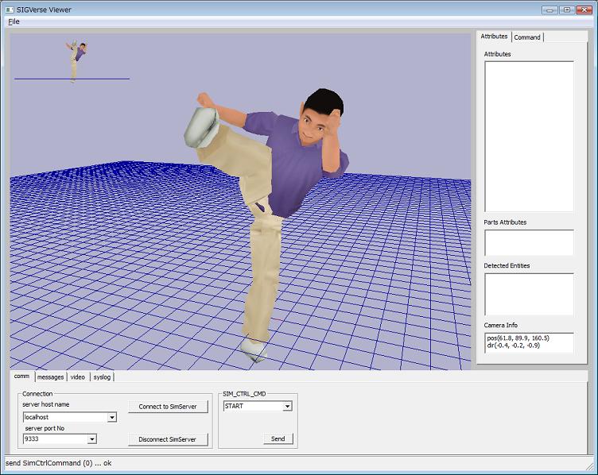Expand the SIM_CTRL_CMD START dropdown

[287, 406]
